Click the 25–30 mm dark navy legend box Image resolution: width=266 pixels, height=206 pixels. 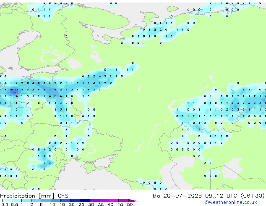tap(85, 201)
